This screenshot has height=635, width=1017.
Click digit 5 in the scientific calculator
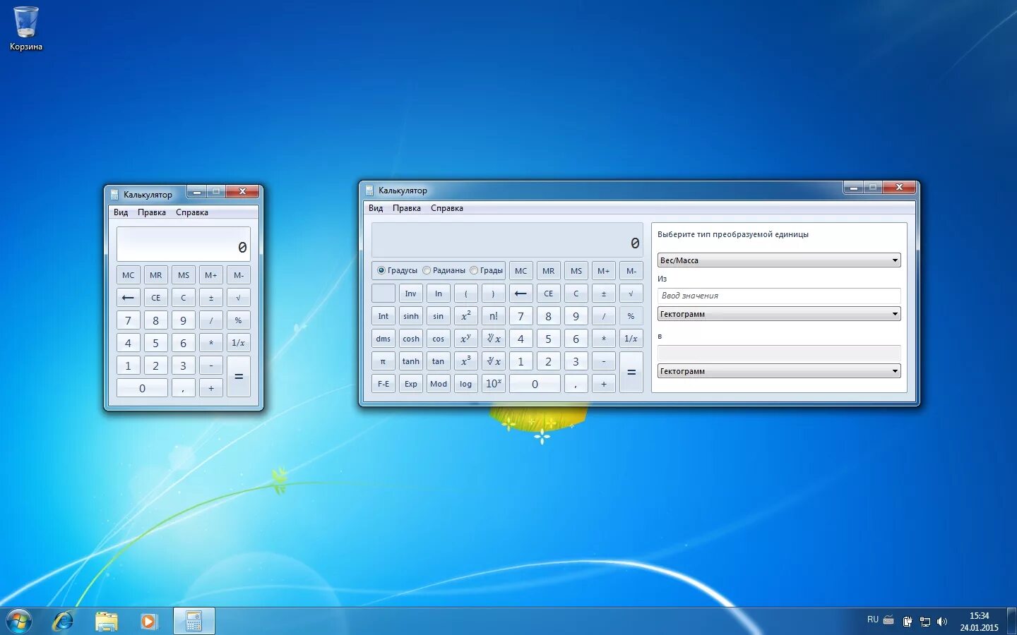tap(548, 339)
